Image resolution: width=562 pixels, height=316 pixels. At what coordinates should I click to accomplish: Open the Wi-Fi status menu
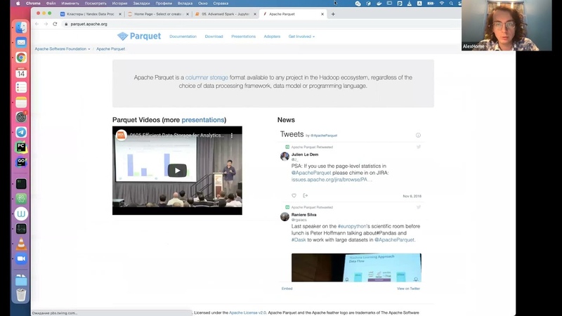point(442,4)
